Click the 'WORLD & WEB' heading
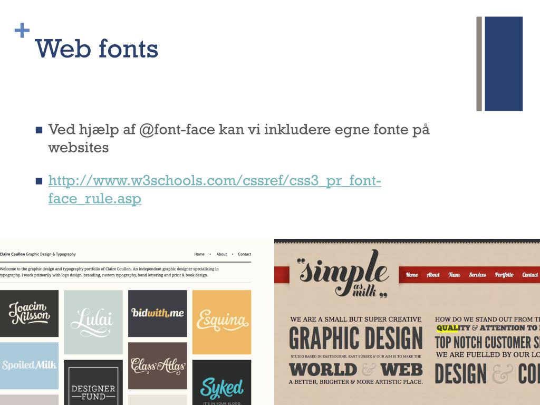The width and height of the screenshot is (540, 405). tap(356, 370)
